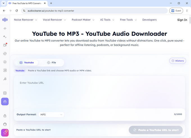
Task: Click the sidebar padlock icon
Action: point(5,116)
